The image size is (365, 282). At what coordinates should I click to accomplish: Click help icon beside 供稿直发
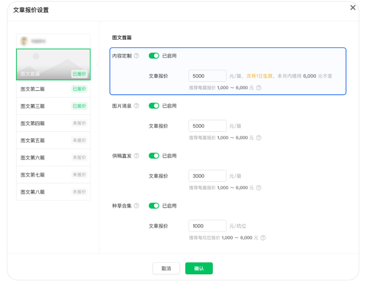pos(136,156)
